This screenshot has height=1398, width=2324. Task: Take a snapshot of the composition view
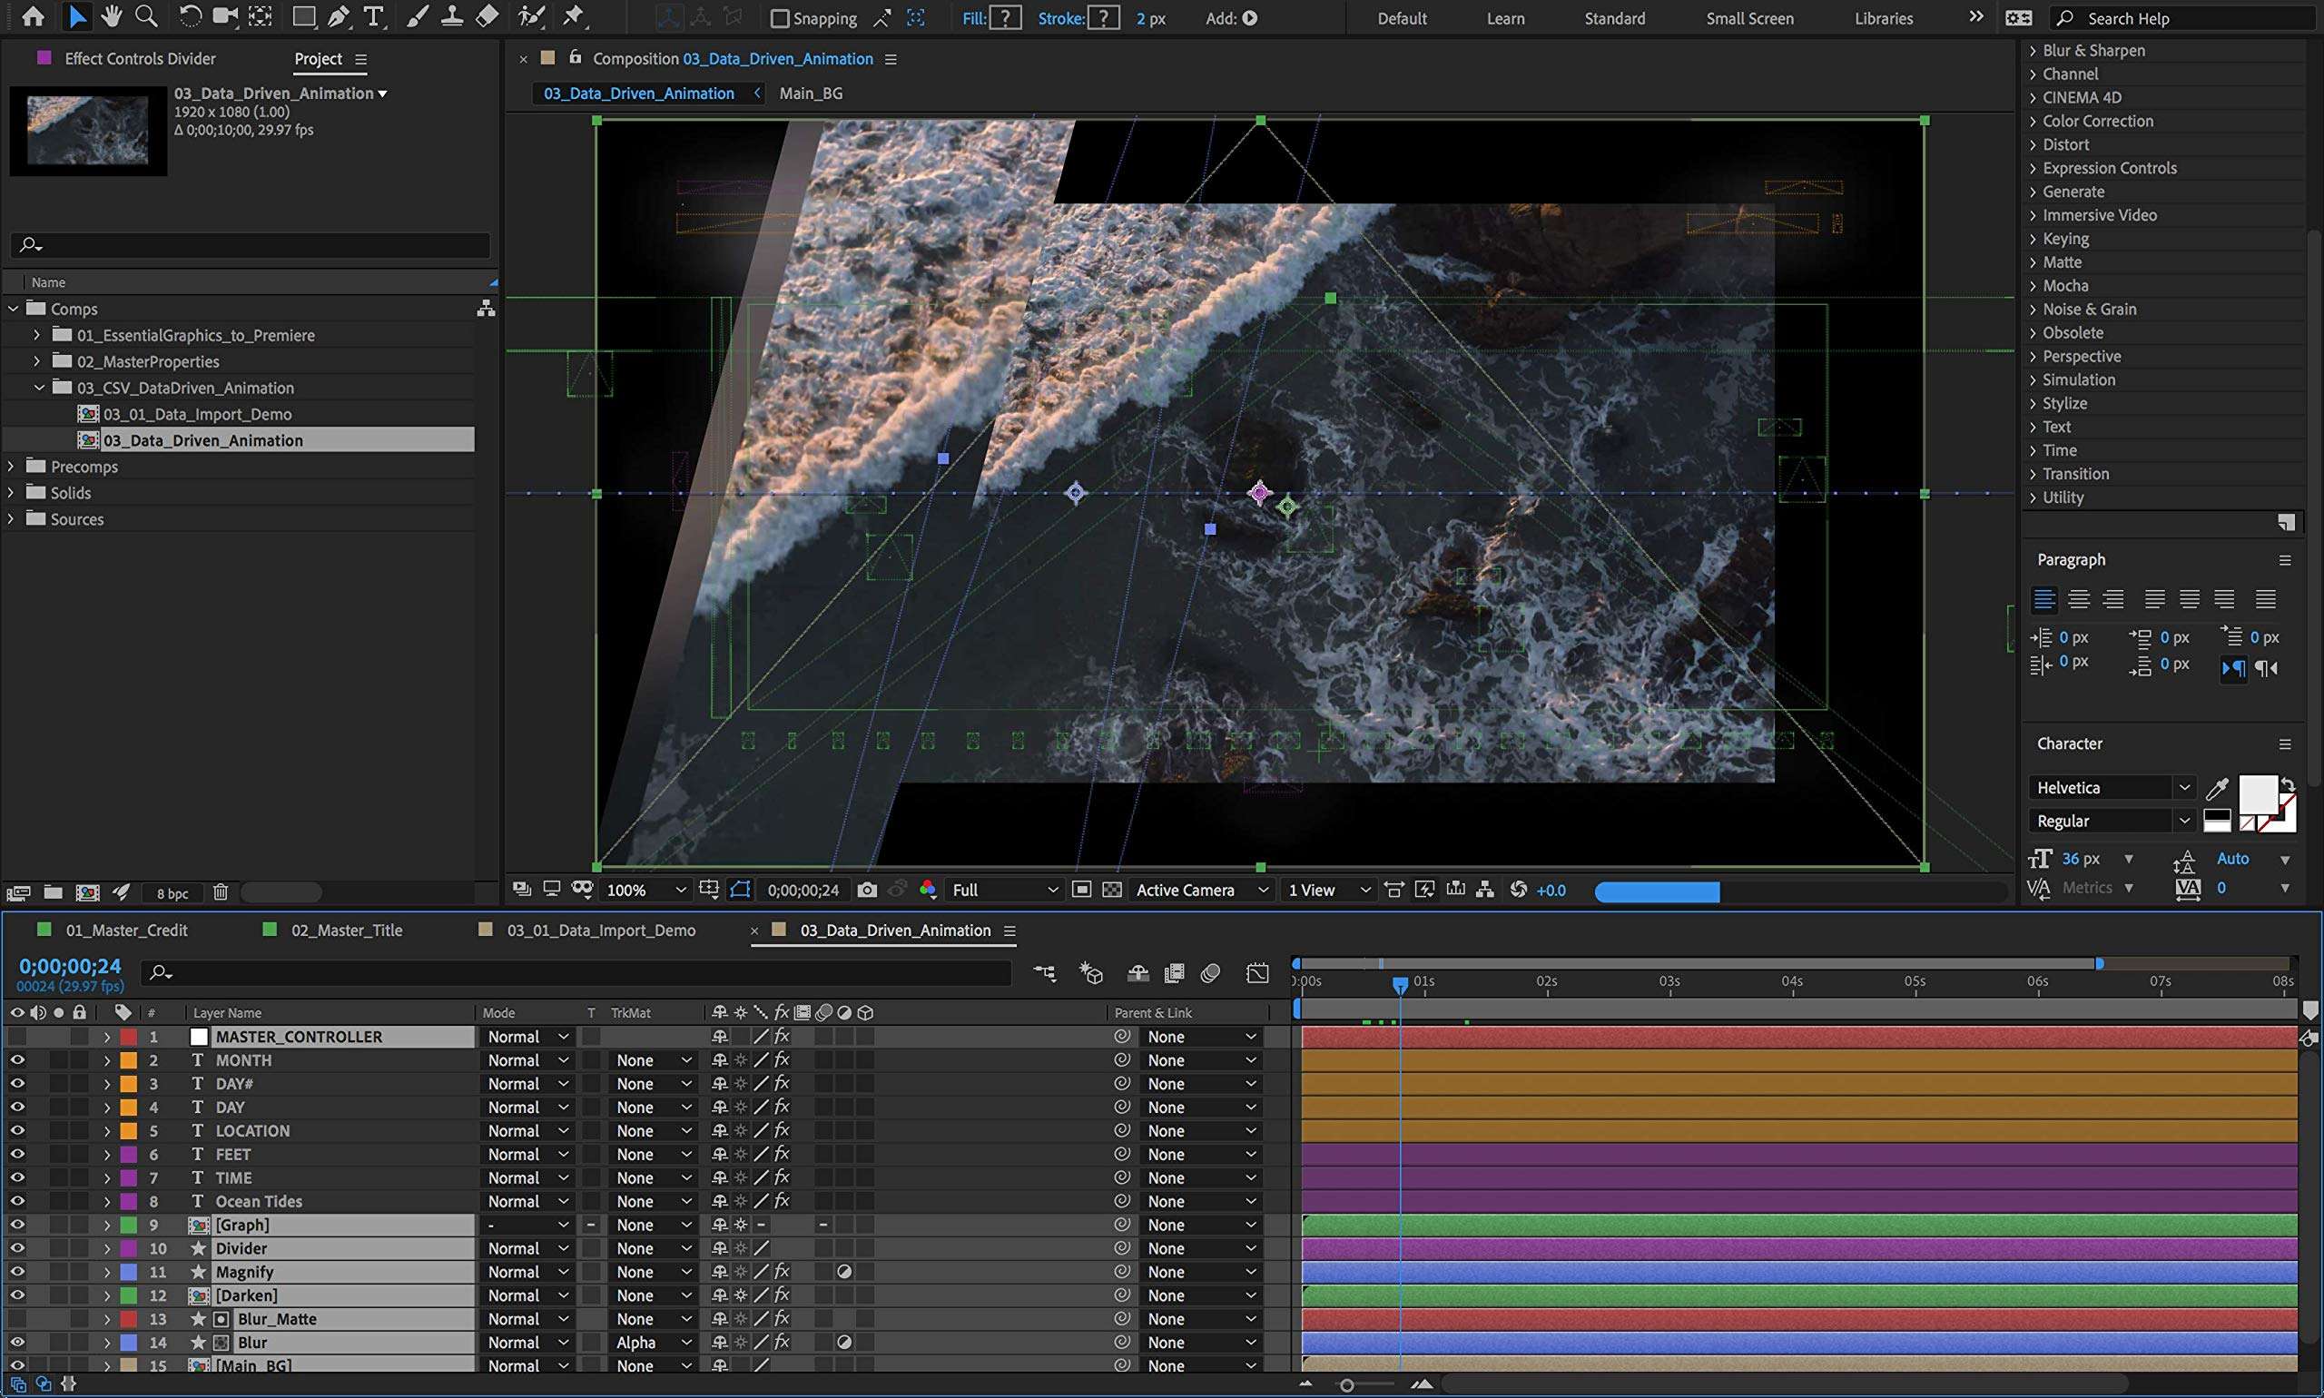[x=868, y=890]
